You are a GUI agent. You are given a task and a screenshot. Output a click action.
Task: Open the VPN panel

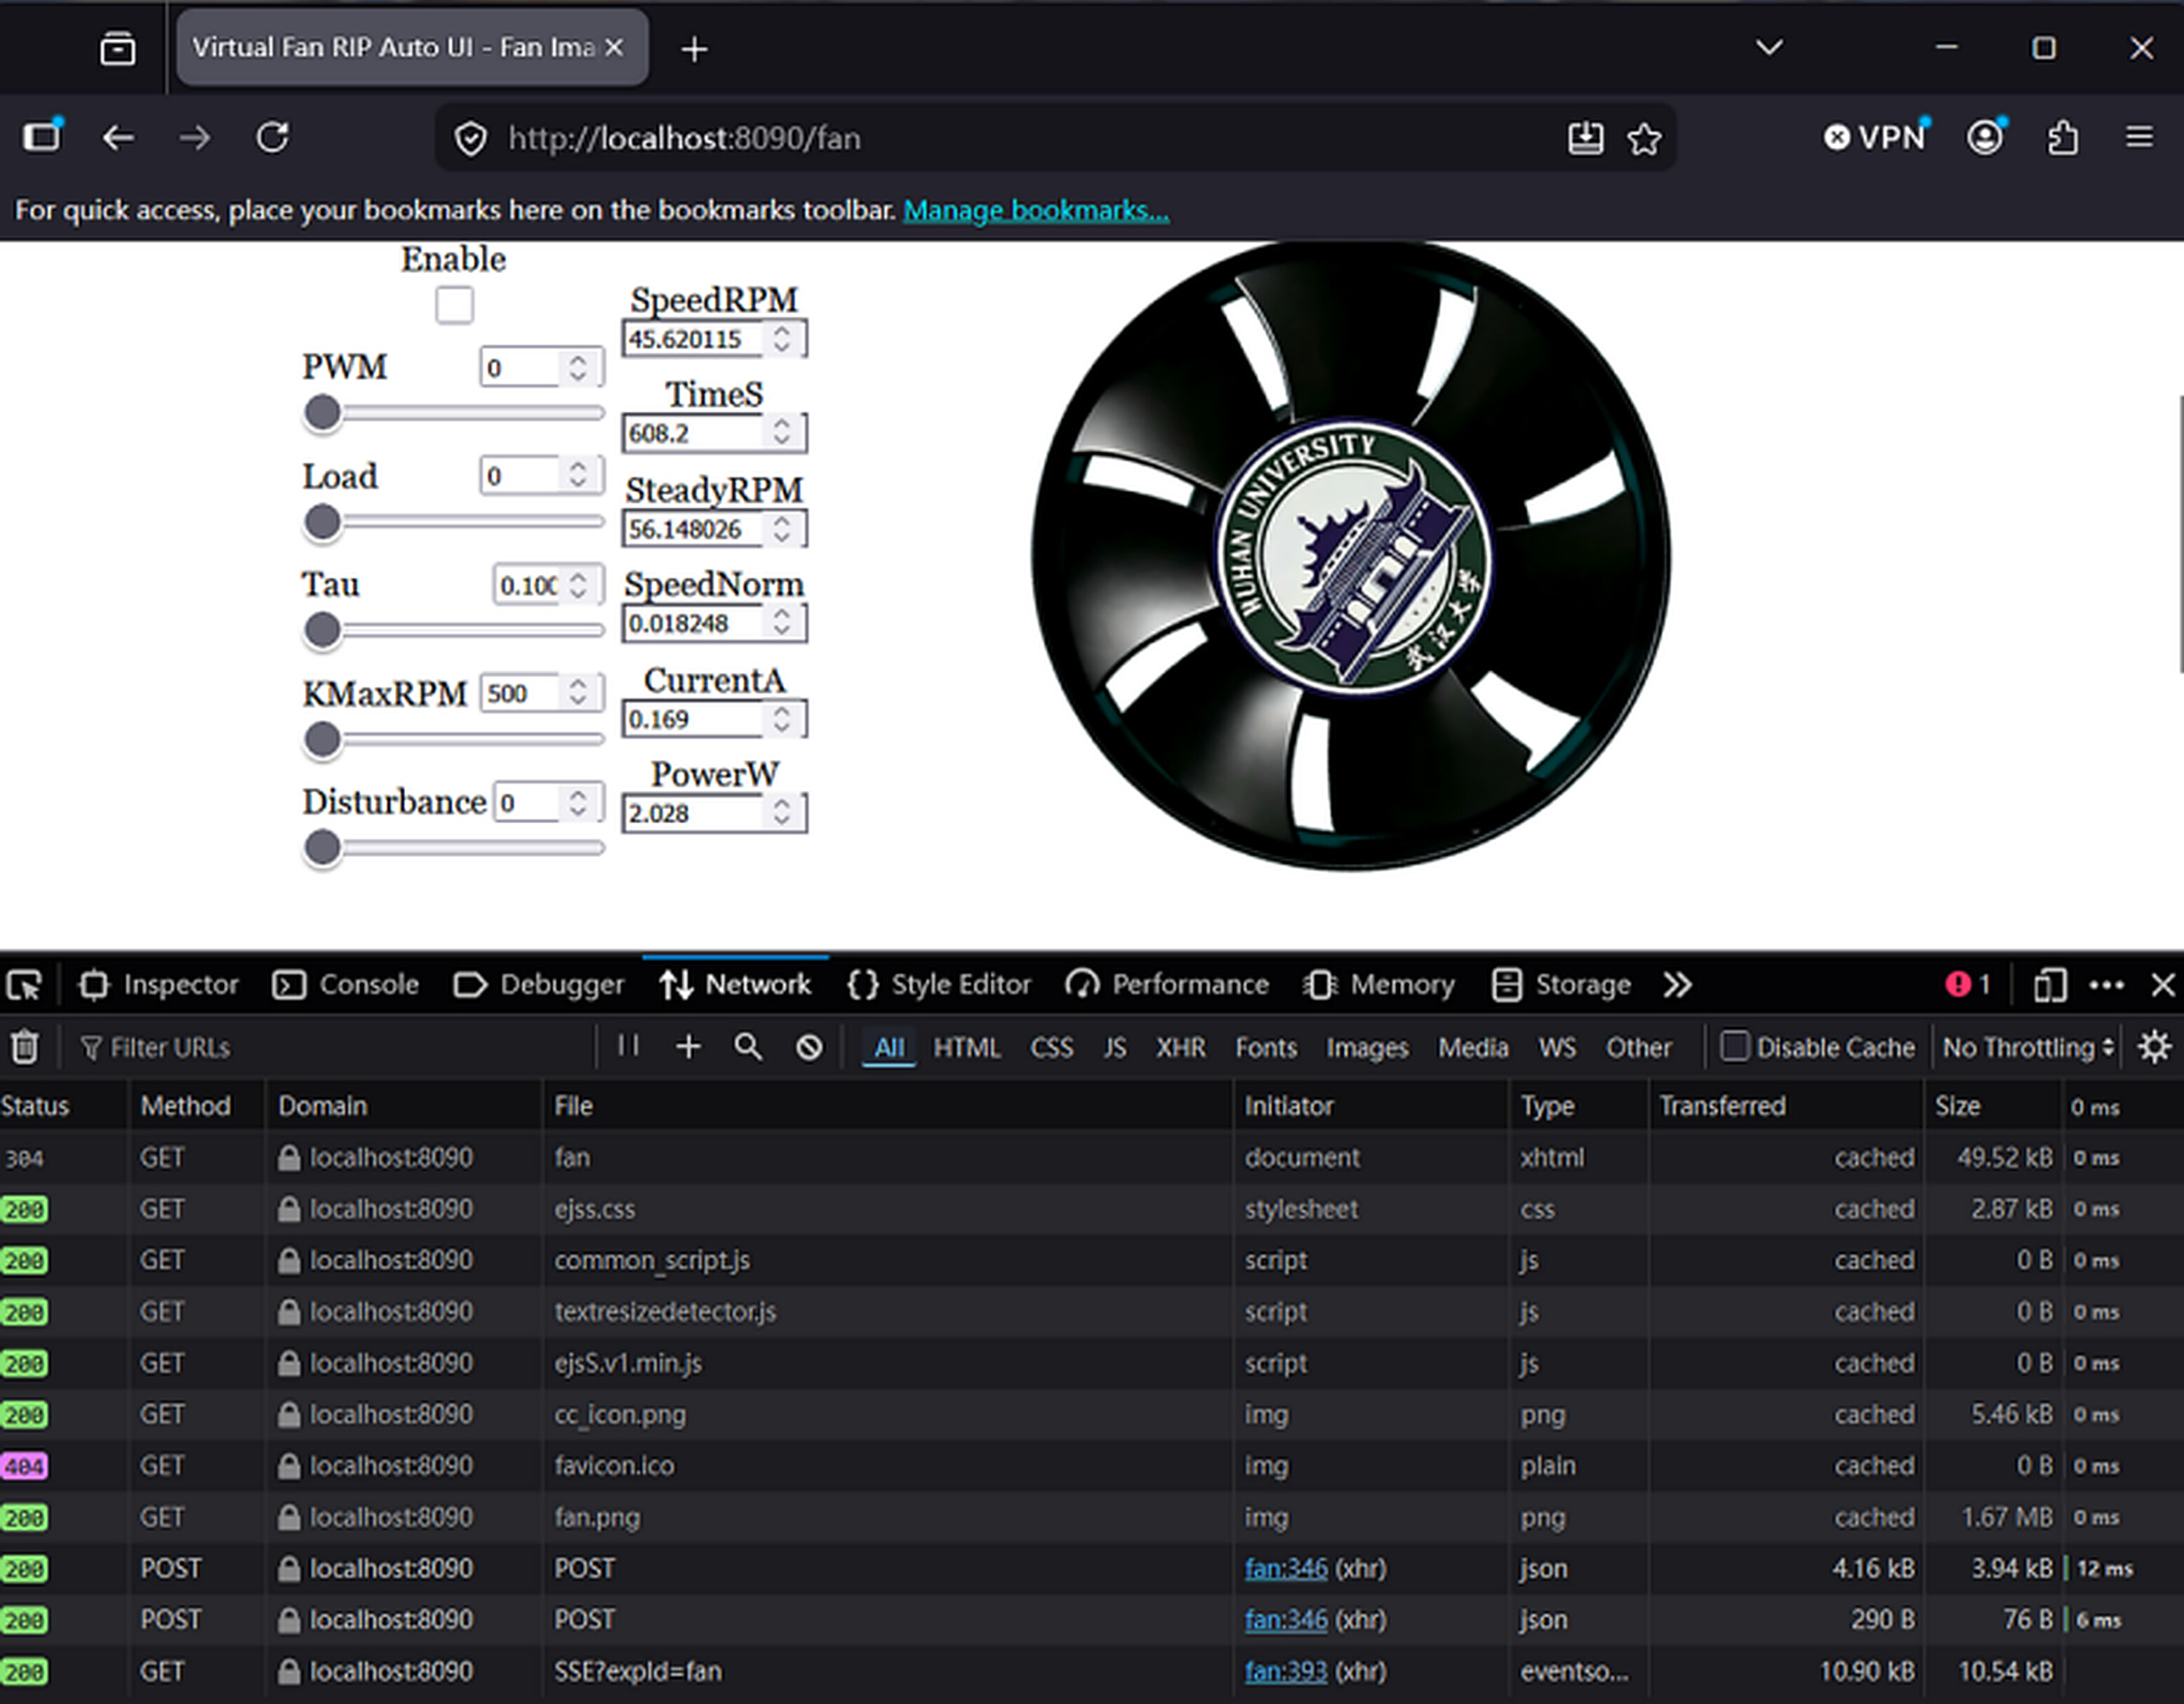coord(1876,137)
